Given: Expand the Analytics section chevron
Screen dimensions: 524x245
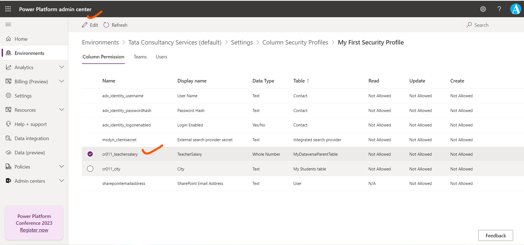Looking at the screenshot, I should [x=62, y=67].
